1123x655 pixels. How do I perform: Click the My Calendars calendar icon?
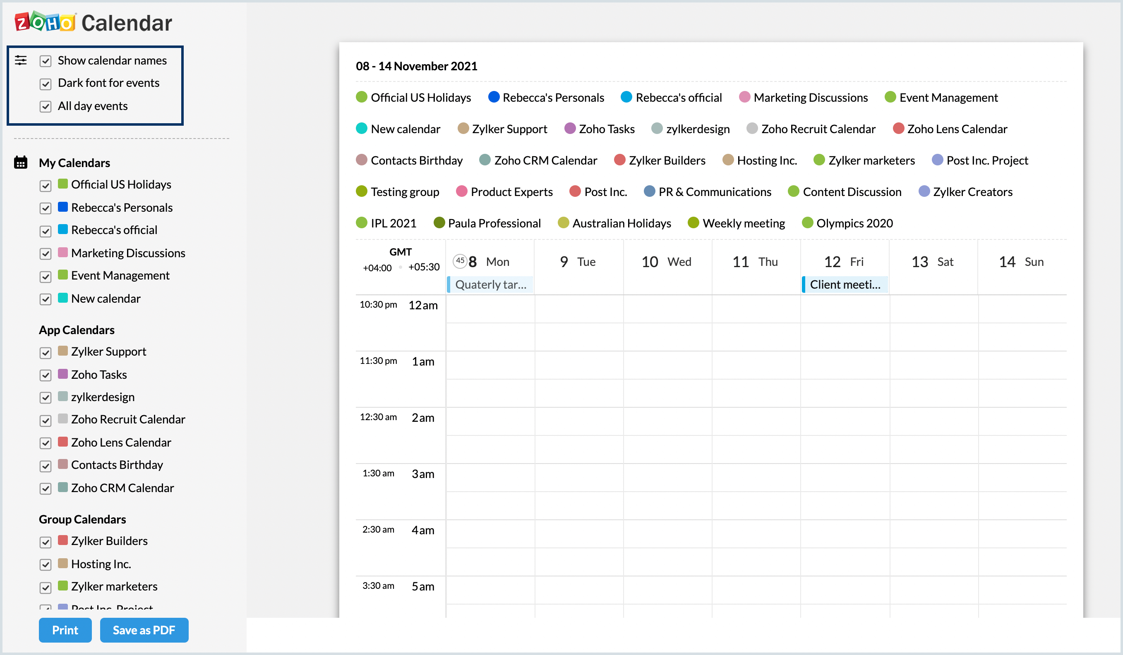[21, 163]
